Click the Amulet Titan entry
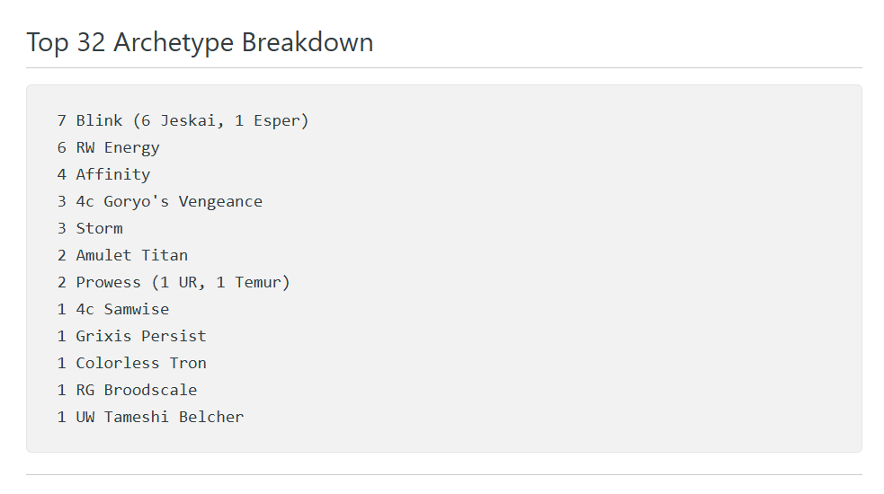This screenshot has height=494, width=884. click(x=131, y=255)
